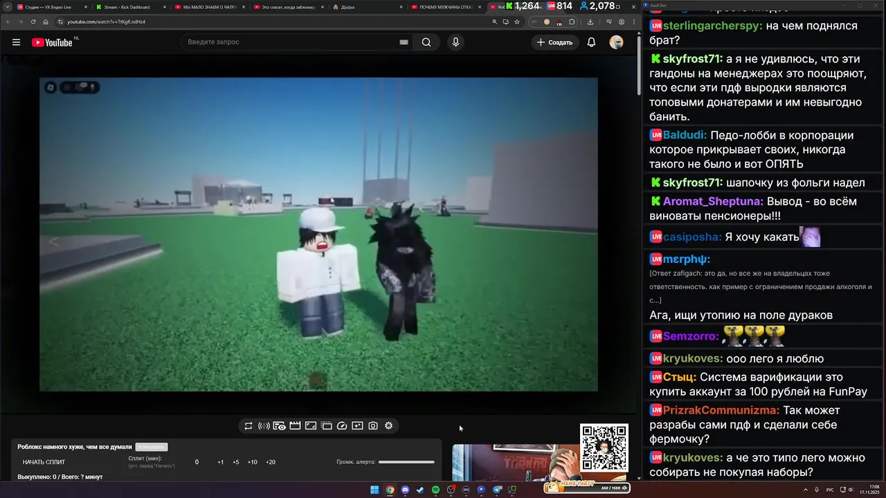The image size is (886, 498).
Task: Click the casiposha username in chat
Action: click(692, 237)
